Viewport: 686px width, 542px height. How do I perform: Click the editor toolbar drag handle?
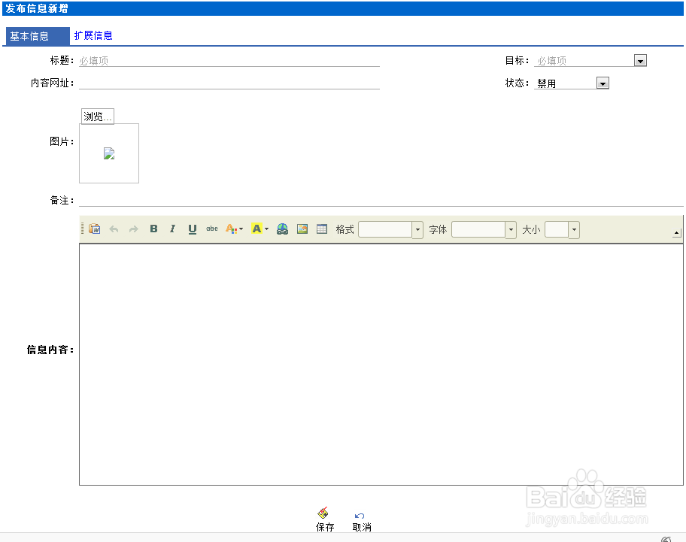[82, 229]
